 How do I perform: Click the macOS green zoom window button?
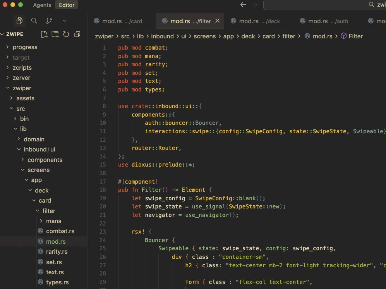[x=21, y=5]
